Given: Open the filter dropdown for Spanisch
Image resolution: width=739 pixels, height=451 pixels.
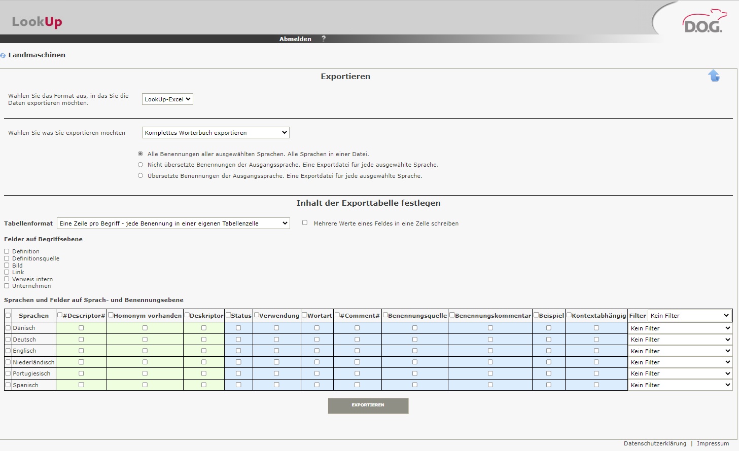Looking at the screenshot, I should [680, 385].
